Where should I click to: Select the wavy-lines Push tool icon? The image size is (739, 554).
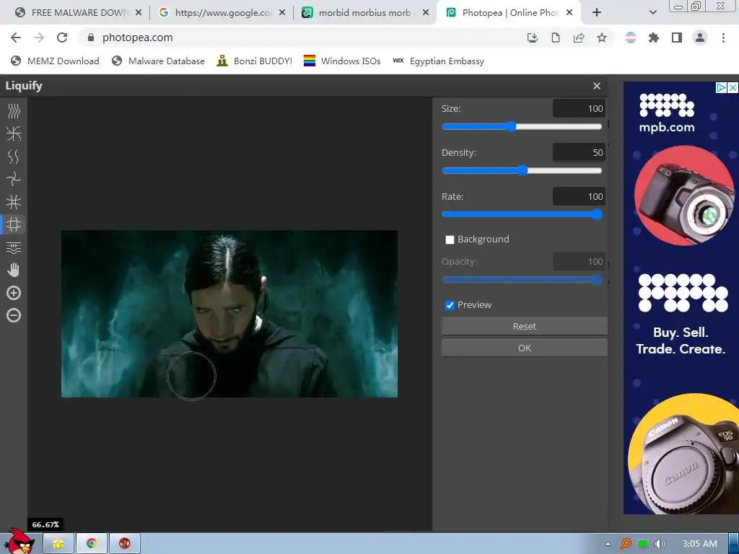pos(14,247)
